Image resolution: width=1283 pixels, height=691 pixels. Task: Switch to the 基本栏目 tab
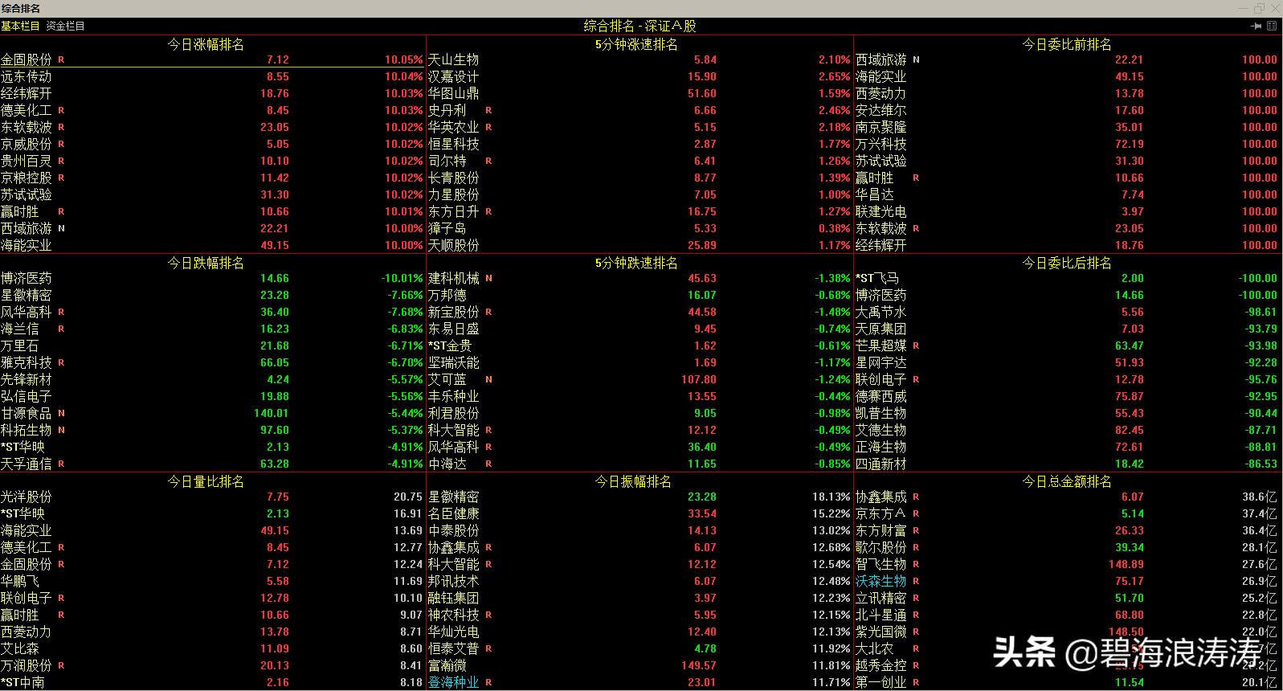pyautogui.click(x=20, y=26)
